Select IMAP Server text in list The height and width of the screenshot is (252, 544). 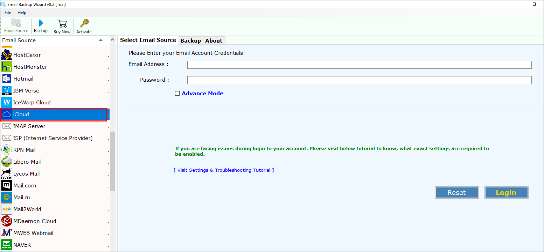coord(29,126)
